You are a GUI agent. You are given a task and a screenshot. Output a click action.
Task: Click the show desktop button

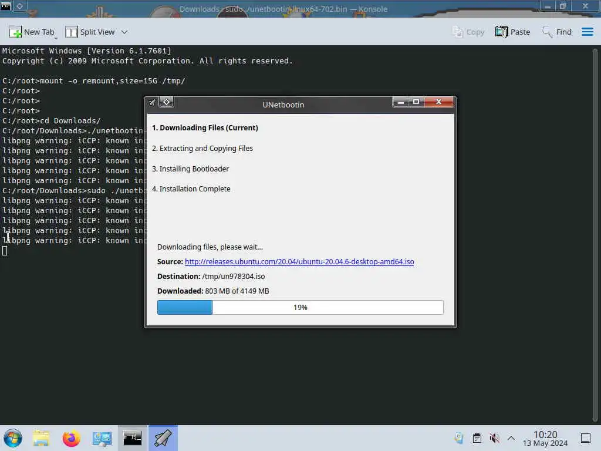coord(586,438)
